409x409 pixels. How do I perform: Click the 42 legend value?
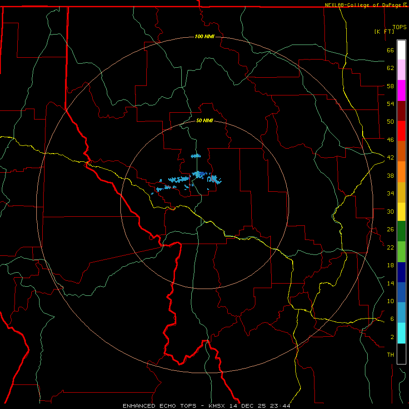[390, 157]
